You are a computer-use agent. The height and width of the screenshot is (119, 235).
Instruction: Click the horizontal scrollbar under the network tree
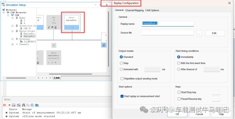click(16, 78)
